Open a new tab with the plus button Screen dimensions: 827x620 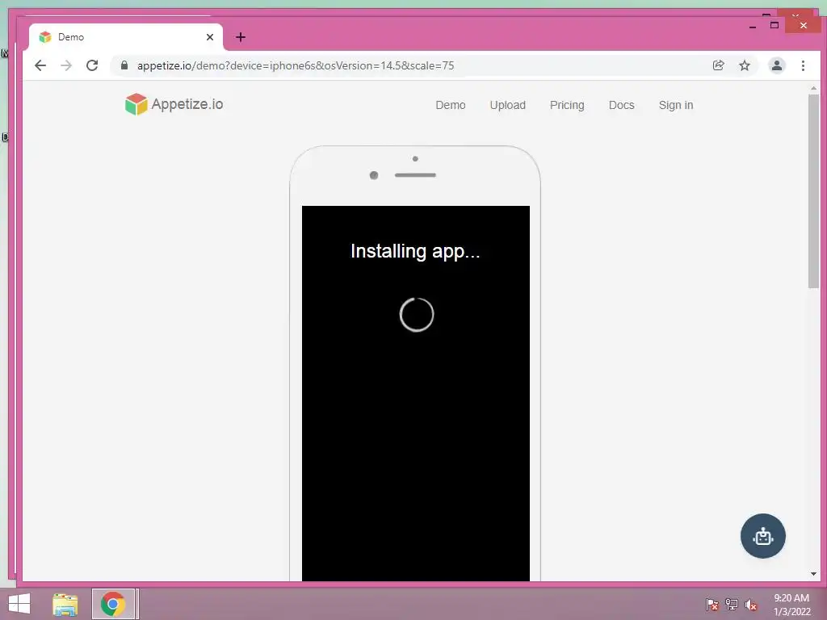pos(241,37)
